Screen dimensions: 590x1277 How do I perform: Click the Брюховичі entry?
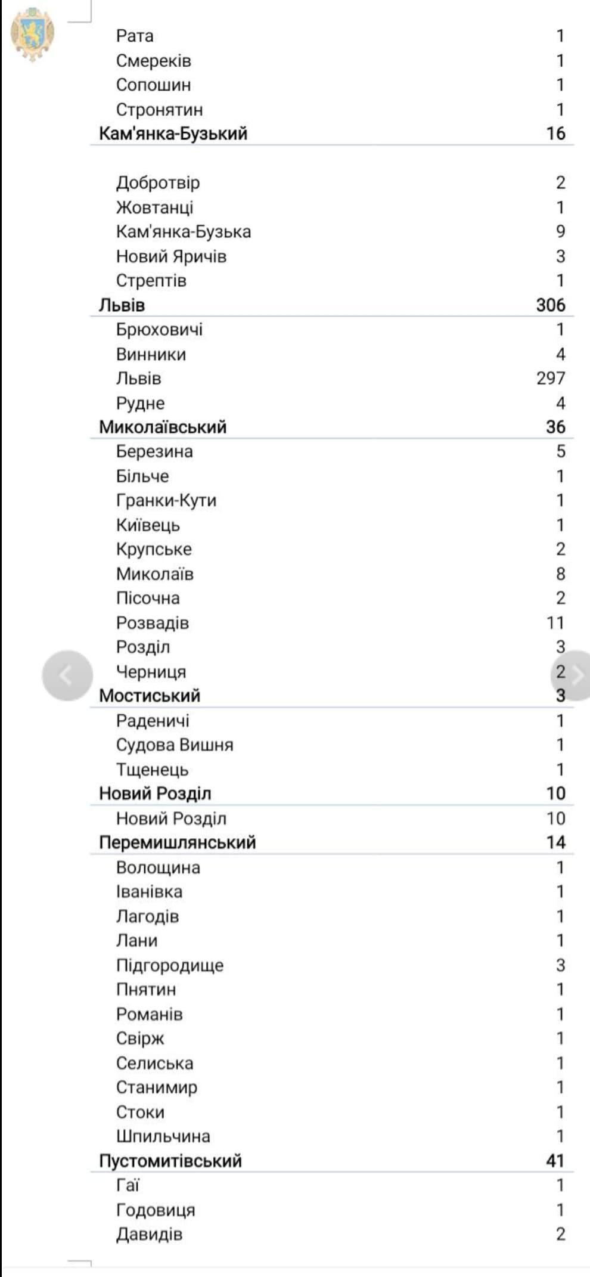159,330
